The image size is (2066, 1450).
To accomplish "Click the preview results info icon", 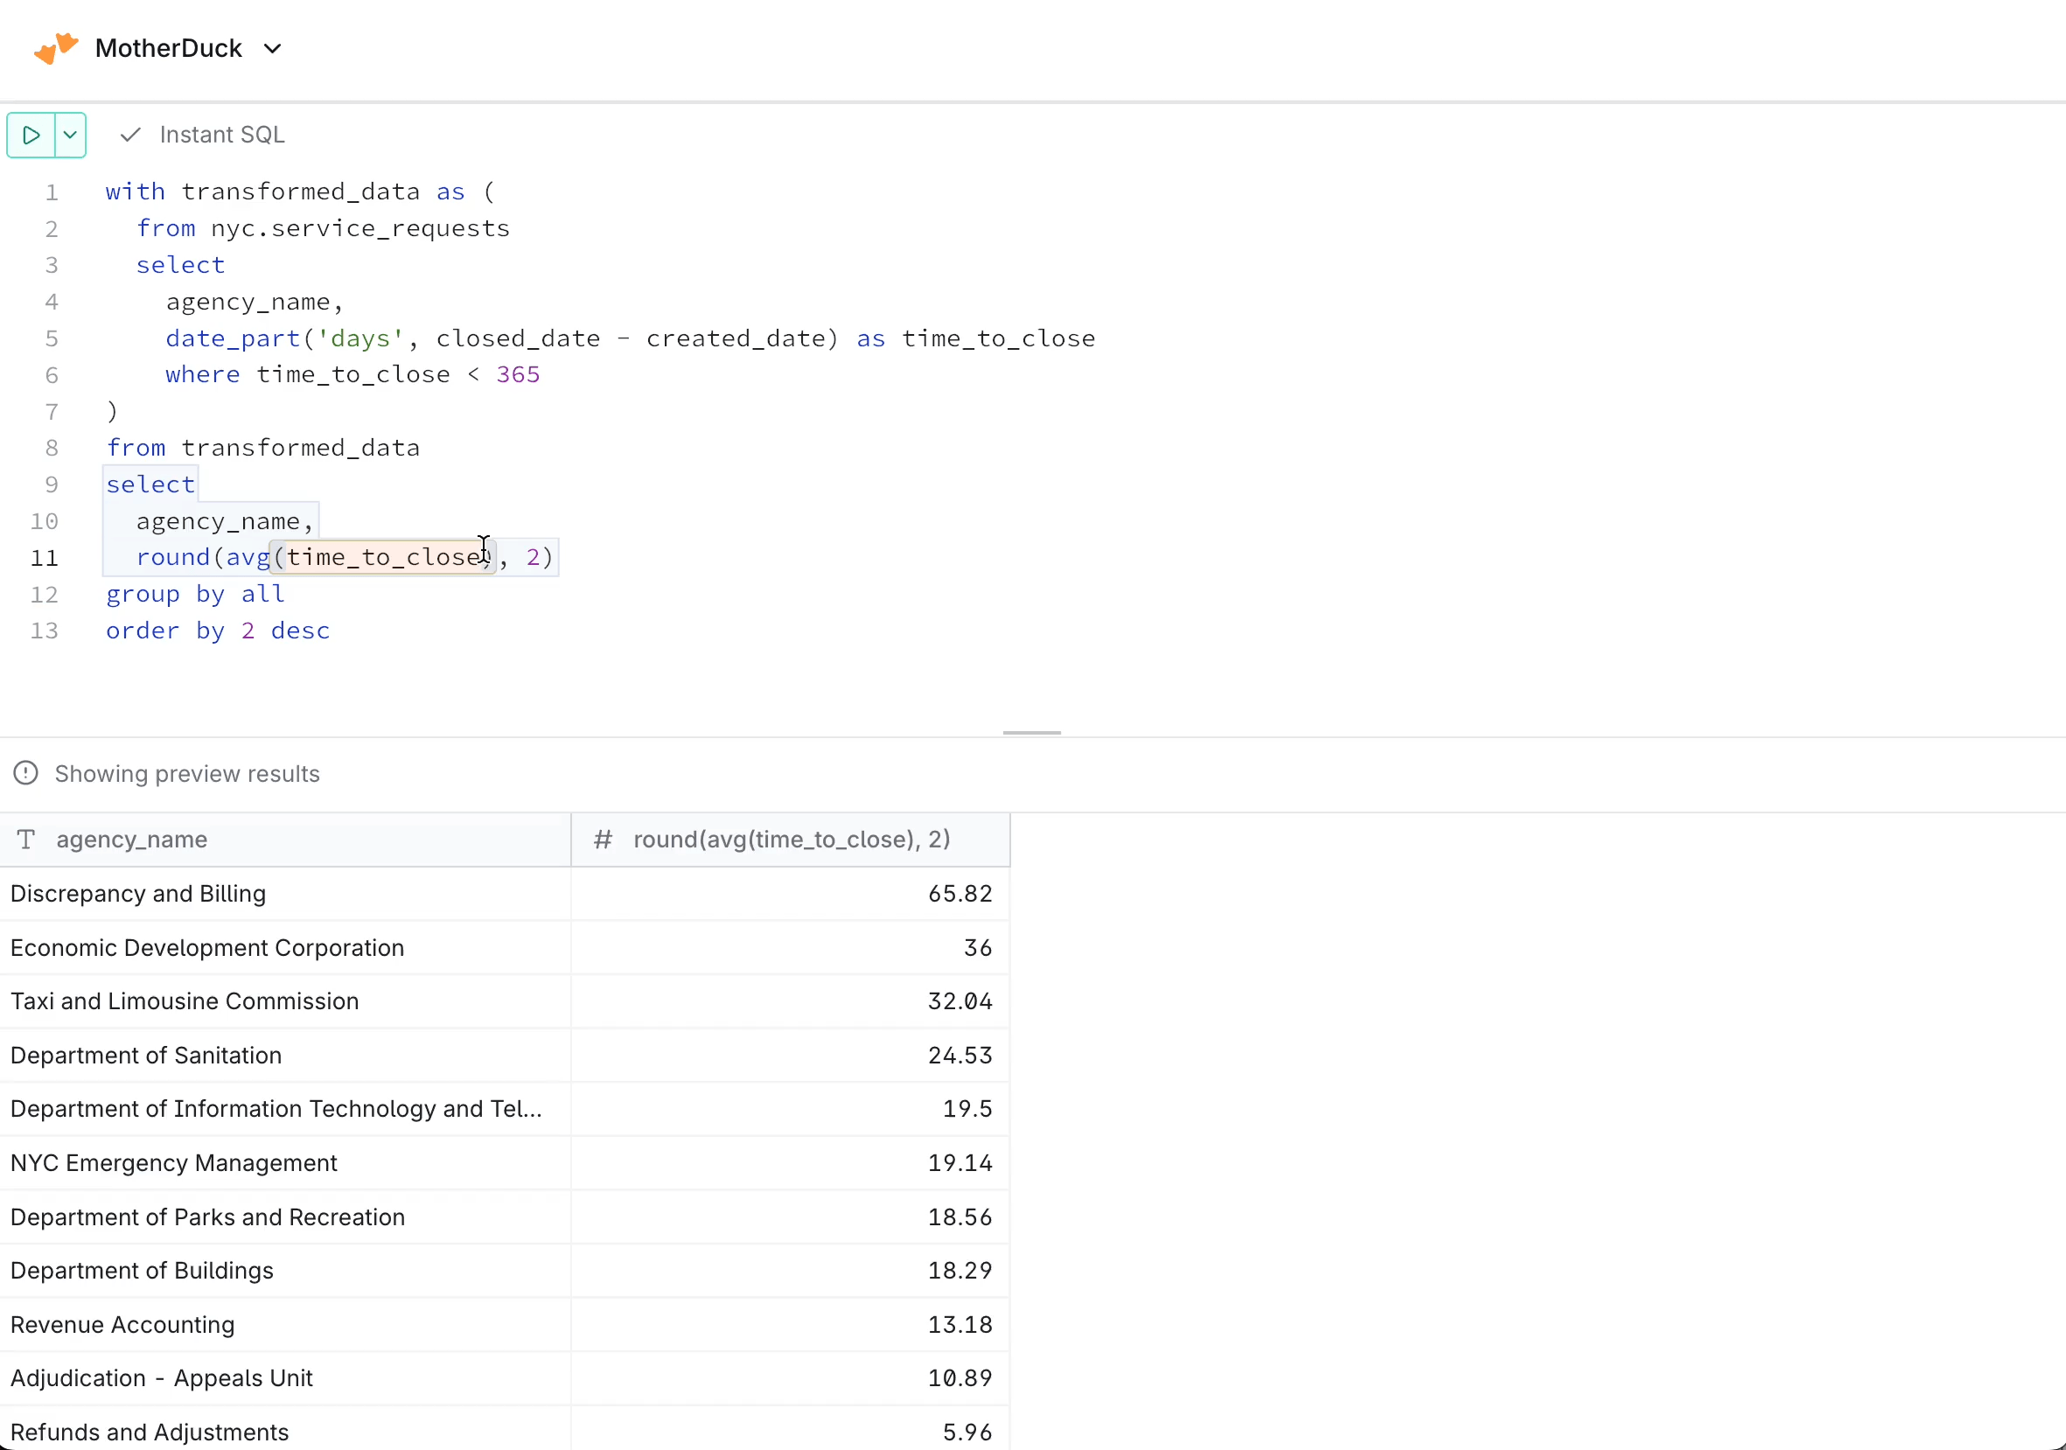I will pyautogui.click(x=26, y=774).
